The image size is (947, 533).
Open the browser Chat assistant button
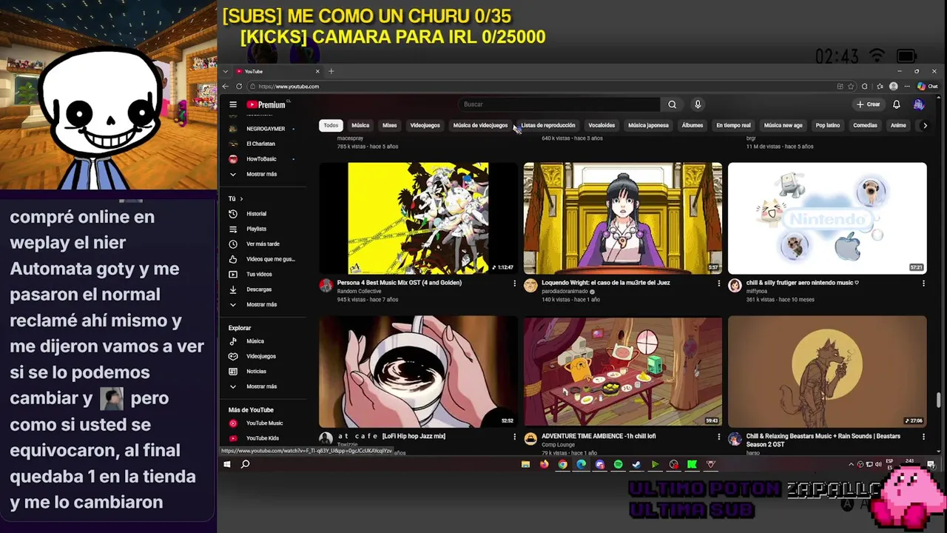pyautogui.click(x=928, y=87)
